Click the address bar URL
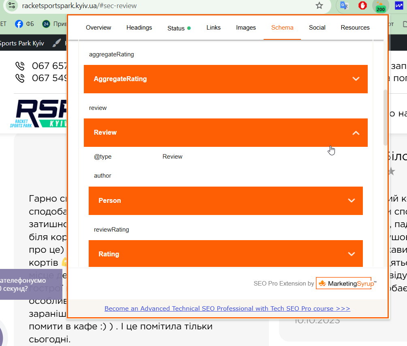The image size is (407, 346). [x=79, y=6]
